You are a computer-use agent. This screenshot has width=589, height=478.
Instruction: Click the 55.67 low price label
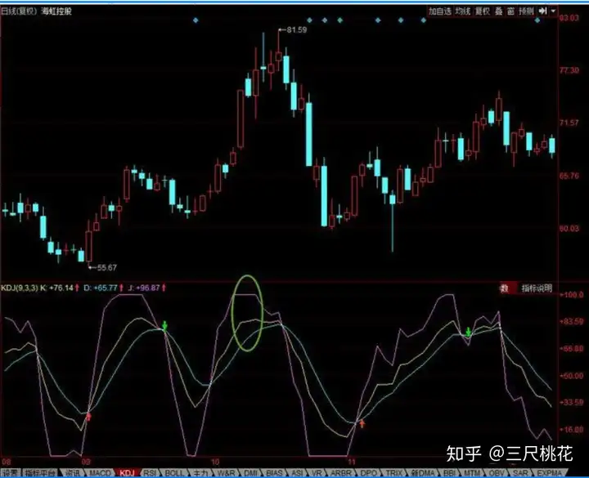pos(107,267)
